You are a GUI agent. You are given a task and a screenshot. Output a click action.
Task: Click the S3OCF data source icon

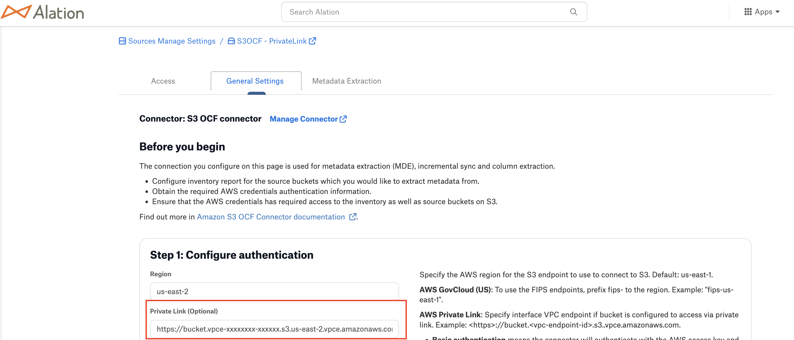click(x=231, y=41)
